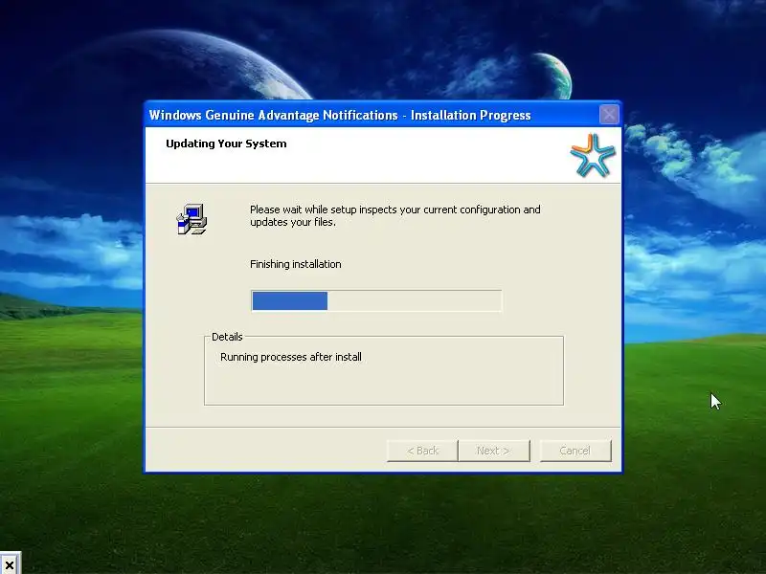Viewport: 766px width, 574px height.
Task: Click the 'Please wait while setup inspects' message
Action: point(395,216)
